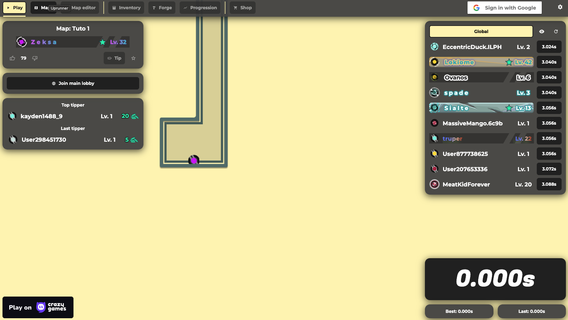Viewport: 568px width, 320px height.
Task: Click MeatKidForever avatar icon
Action: coord(435,184)
